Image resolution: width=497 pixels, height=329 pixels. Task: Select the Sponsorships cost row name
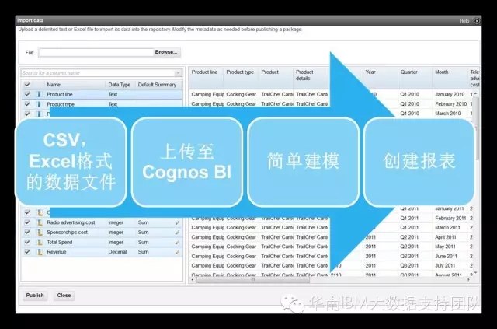point(68,233)
